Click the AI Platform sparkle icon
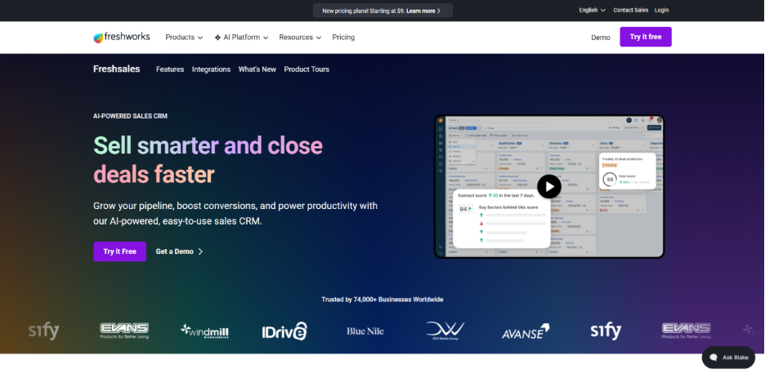 coord(217,38)
